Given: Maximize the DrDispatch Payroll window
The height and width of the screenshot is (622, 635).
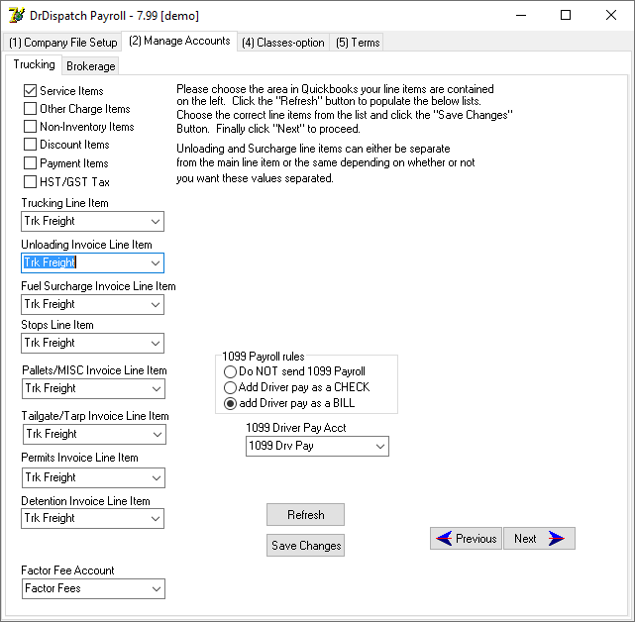Looking at the screenshot, I should 566,16.
